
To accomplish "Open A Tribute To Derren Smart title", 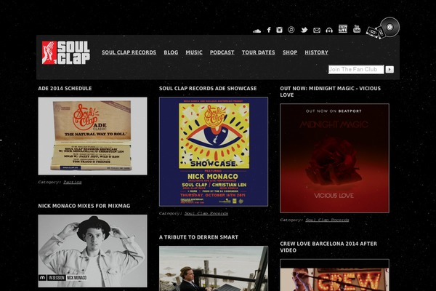I will 199,237.
